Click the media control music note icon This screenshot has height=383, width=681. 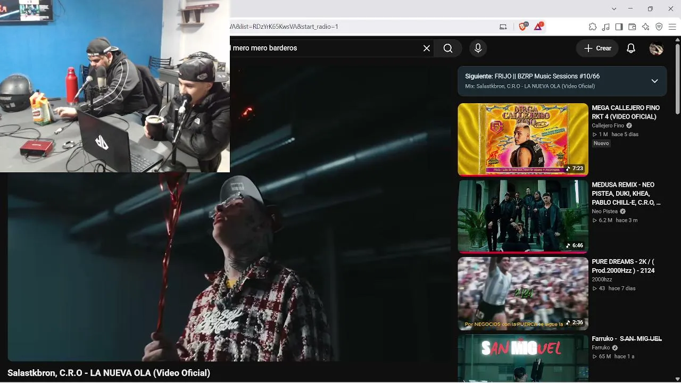606,27
